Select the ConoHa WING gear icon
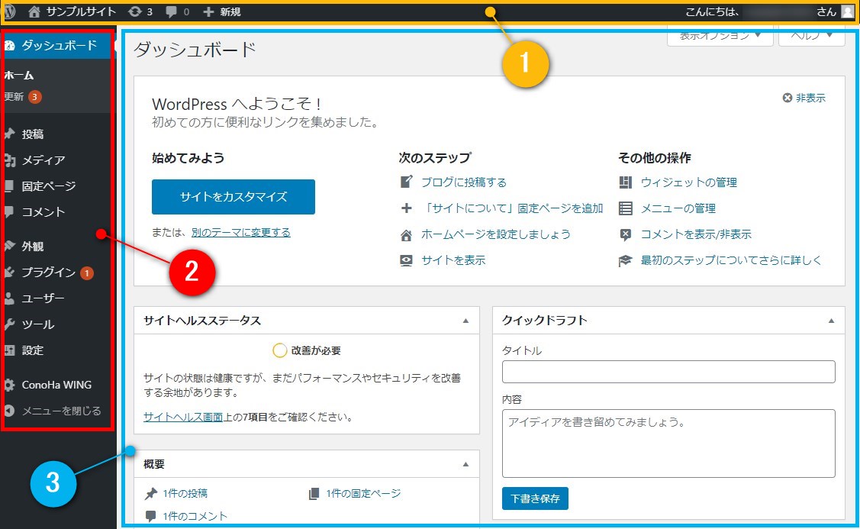Image resolution: width=860 pixels, height=529 pixels. tap(9, 385)
